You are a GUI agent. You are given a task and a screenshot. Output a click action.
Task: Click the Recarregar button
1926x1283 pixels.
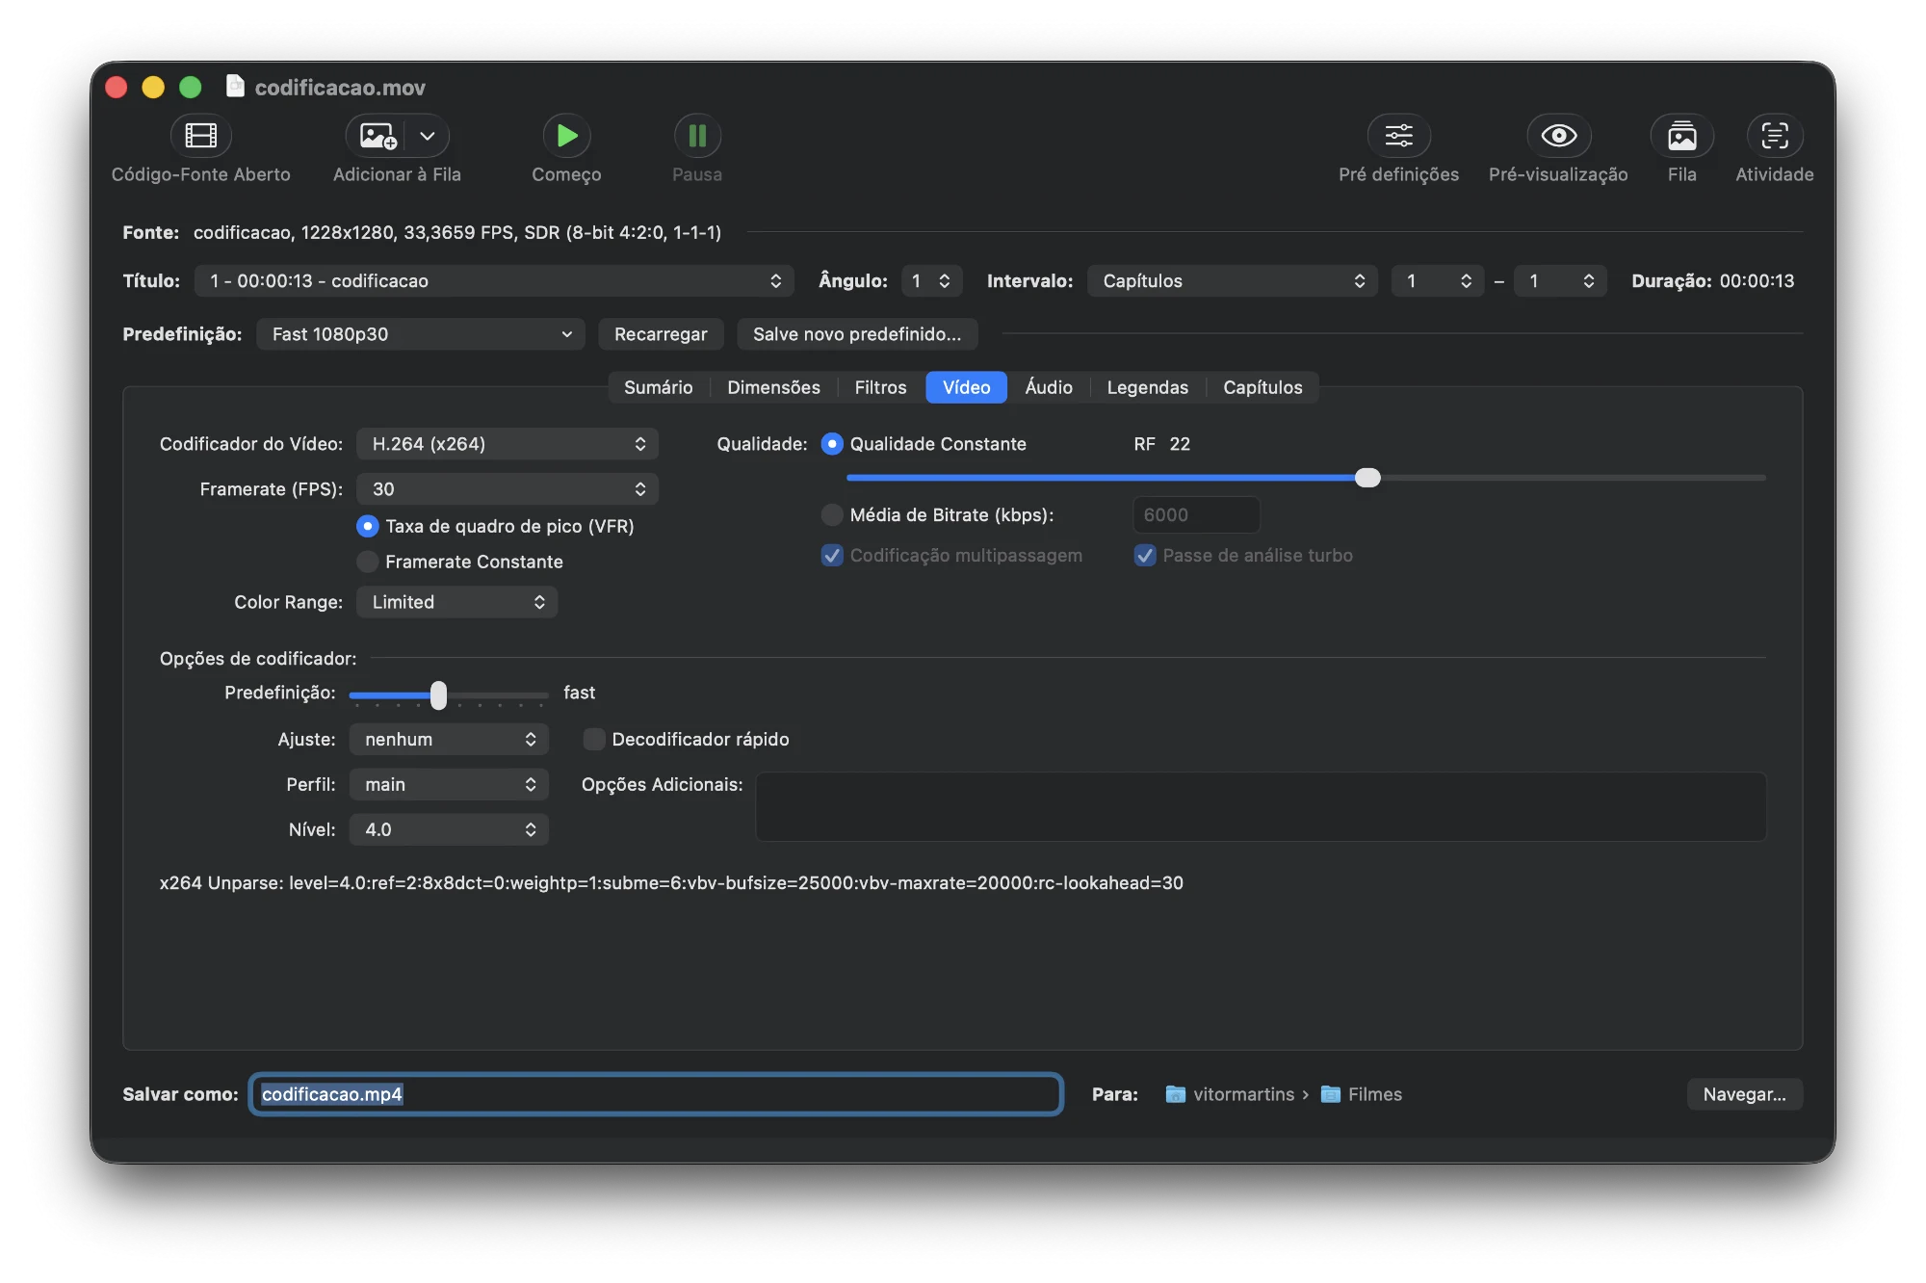pos(661,334)
